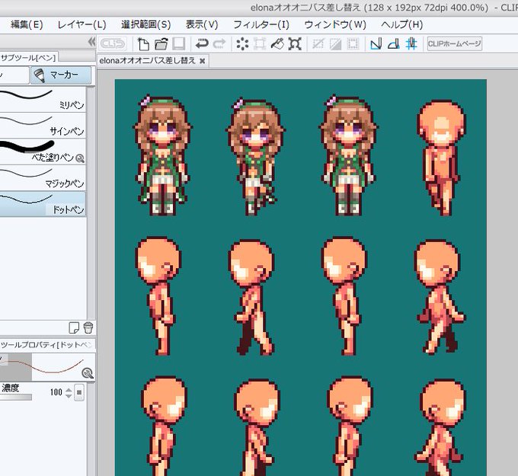Open the ヘルプ(H) menu
518x476 pixels.
[401, 25]
